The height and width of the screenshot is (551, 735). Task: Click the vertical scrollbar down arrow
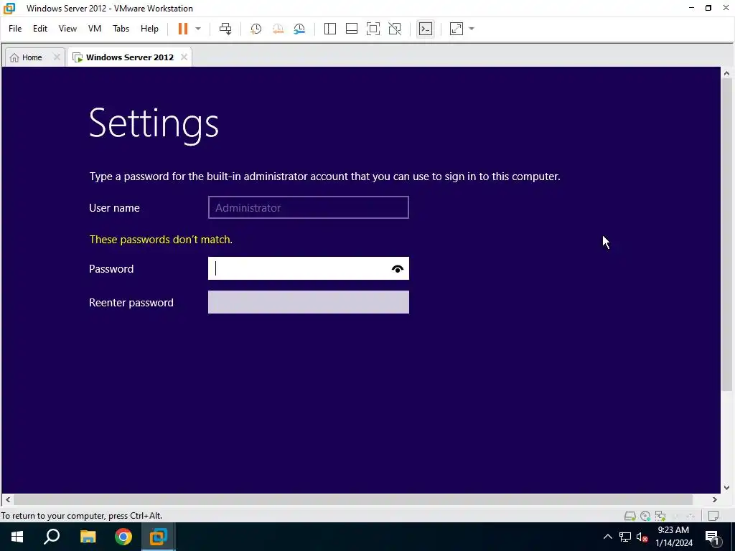726,488
